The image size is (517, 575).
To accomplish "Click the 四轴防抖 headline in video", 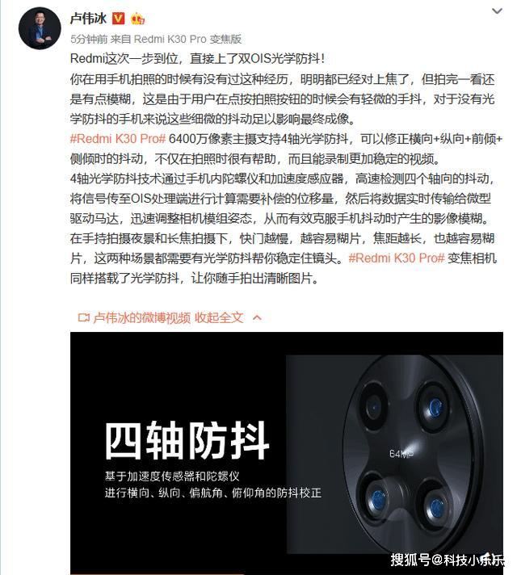I will click(x=187, y=440).
